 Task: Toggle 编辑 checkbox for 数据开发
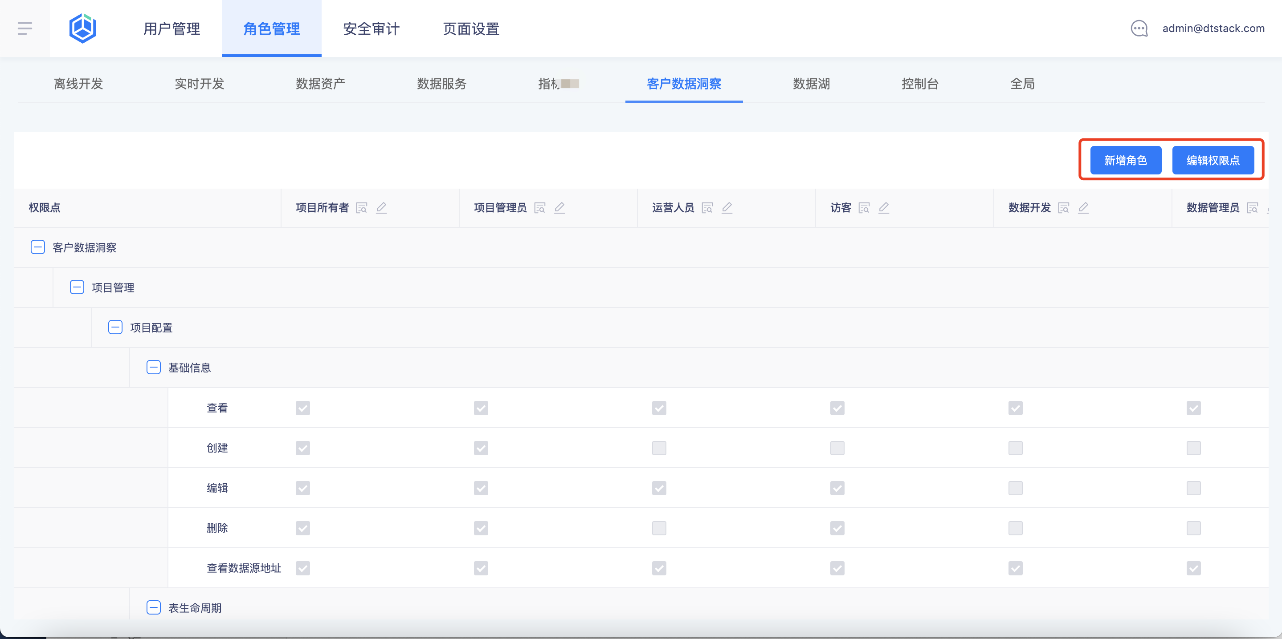point(1015,488)
